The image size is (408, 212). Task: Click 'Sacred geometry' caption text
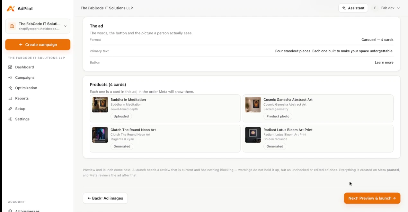[276, 109]
